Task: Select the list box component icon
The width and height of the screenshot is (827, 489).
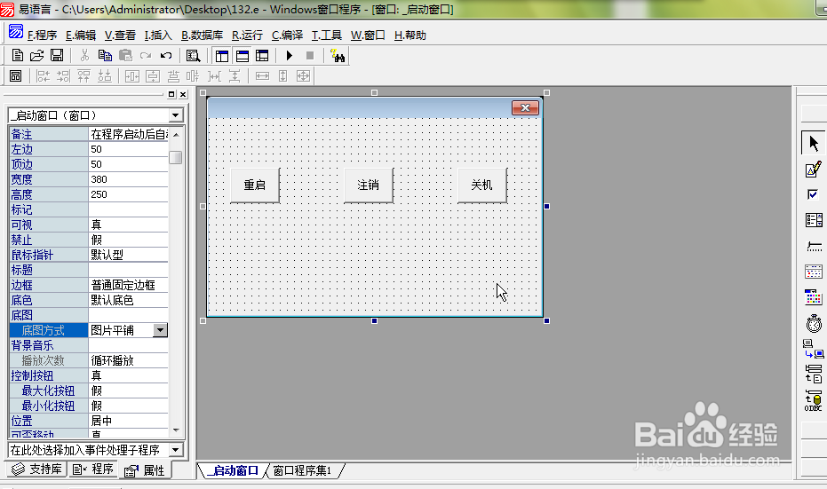Action: [x=814, y=220]
